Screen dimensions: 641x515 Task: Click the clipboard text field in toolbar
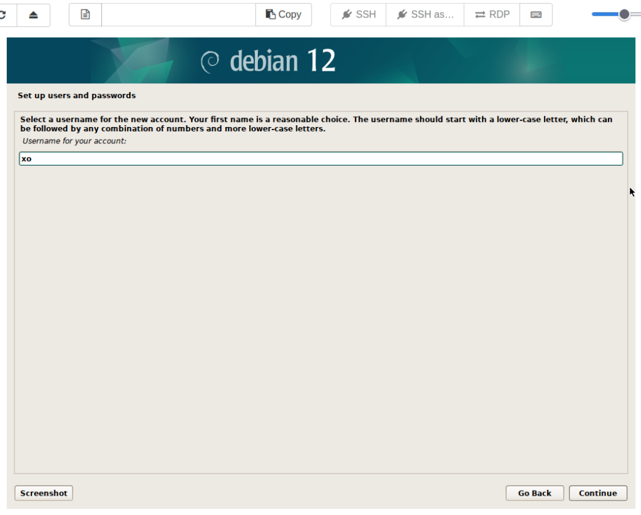pyautogui.click(x=178, y=15)
